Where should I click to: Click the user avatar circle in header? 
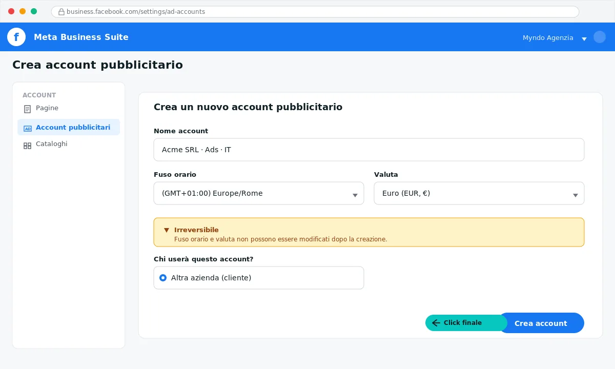click(600, 37)
